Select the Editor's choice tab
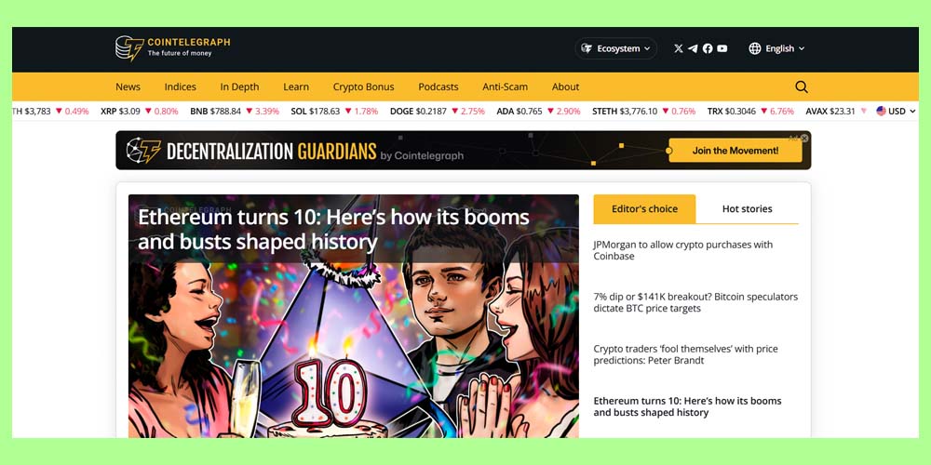Viewport: 931px width, 465px height. click(644, 208)
